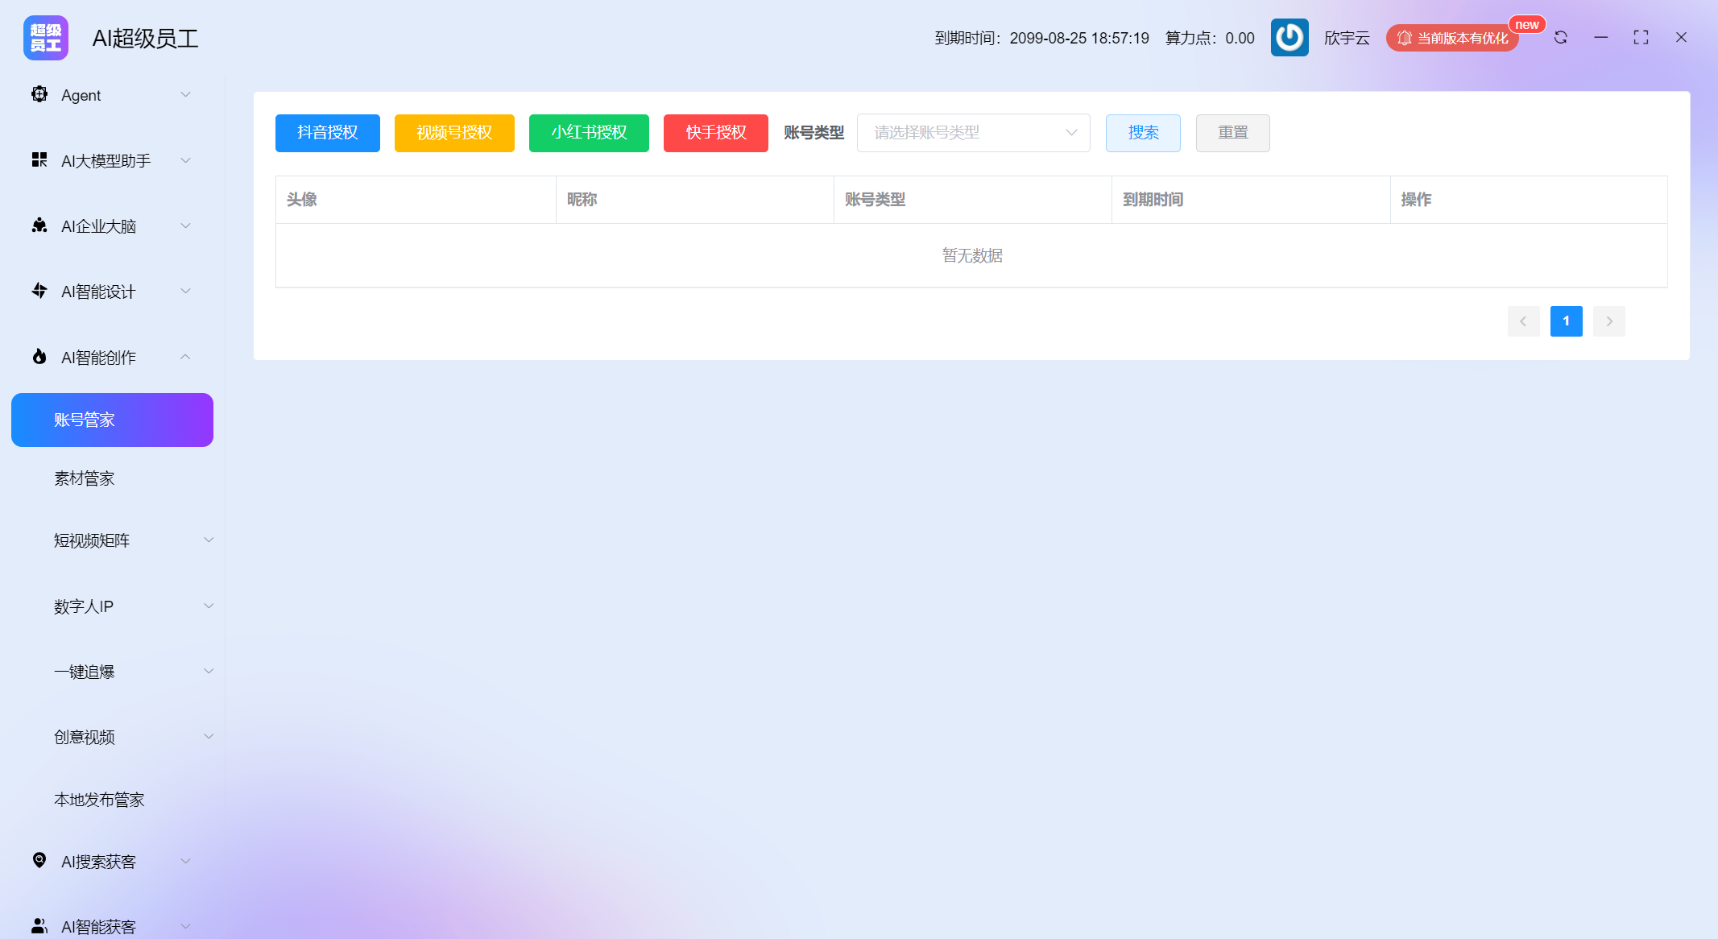Click the 算力点: 0.00 text

pyautogui.click(x=1210, y=38)
